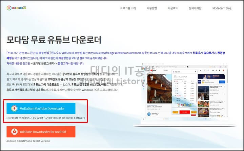Open the 문의게시판 menu
Screen dimensions: 244x151
pos(195,8)
